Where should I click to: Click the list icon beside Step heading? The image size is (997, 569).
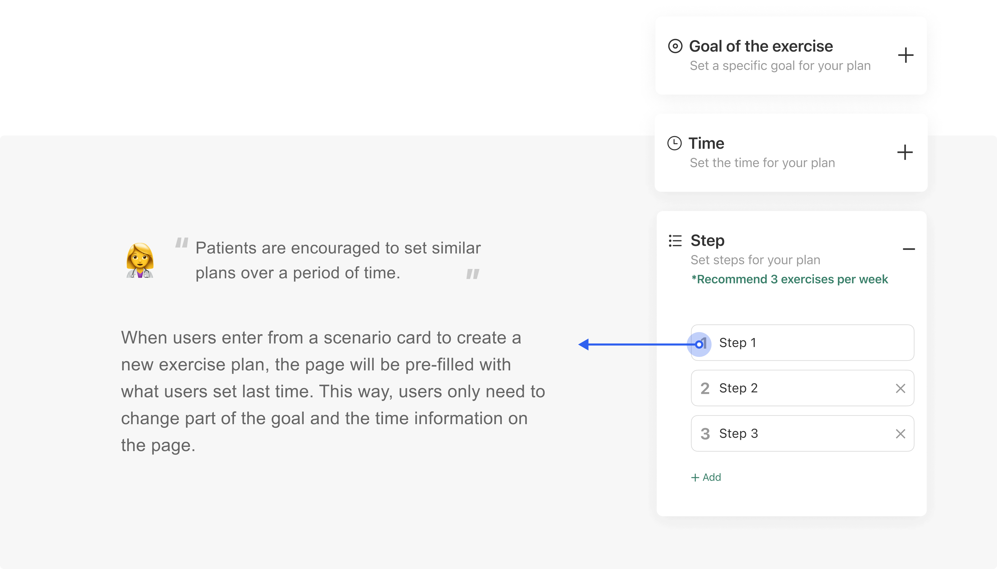pos(675,241)
